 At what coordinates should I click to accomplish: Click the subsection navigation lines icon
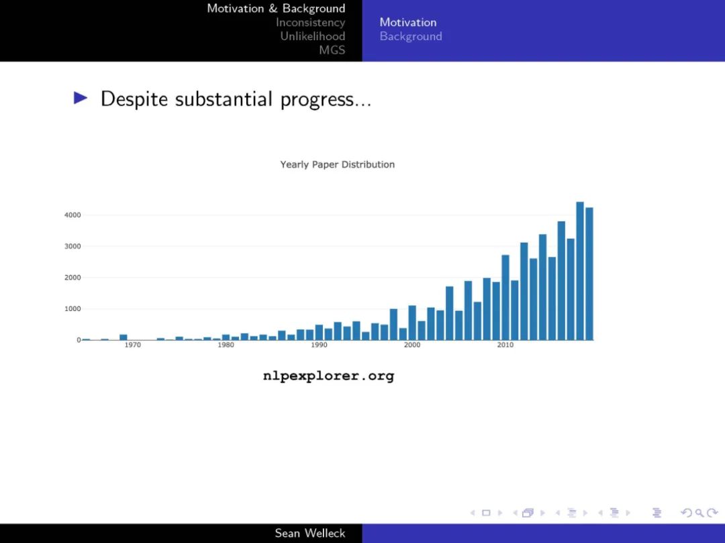[x=572, y=514]
